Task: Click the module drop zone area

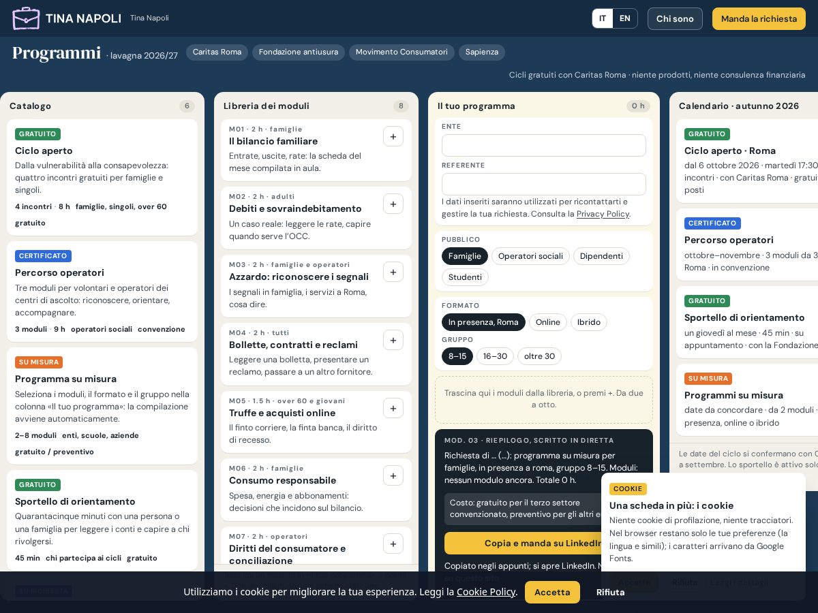Action: [x=544, y=399]
